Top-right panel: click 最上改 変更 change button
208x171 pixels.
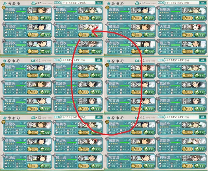tap(200, 51)
